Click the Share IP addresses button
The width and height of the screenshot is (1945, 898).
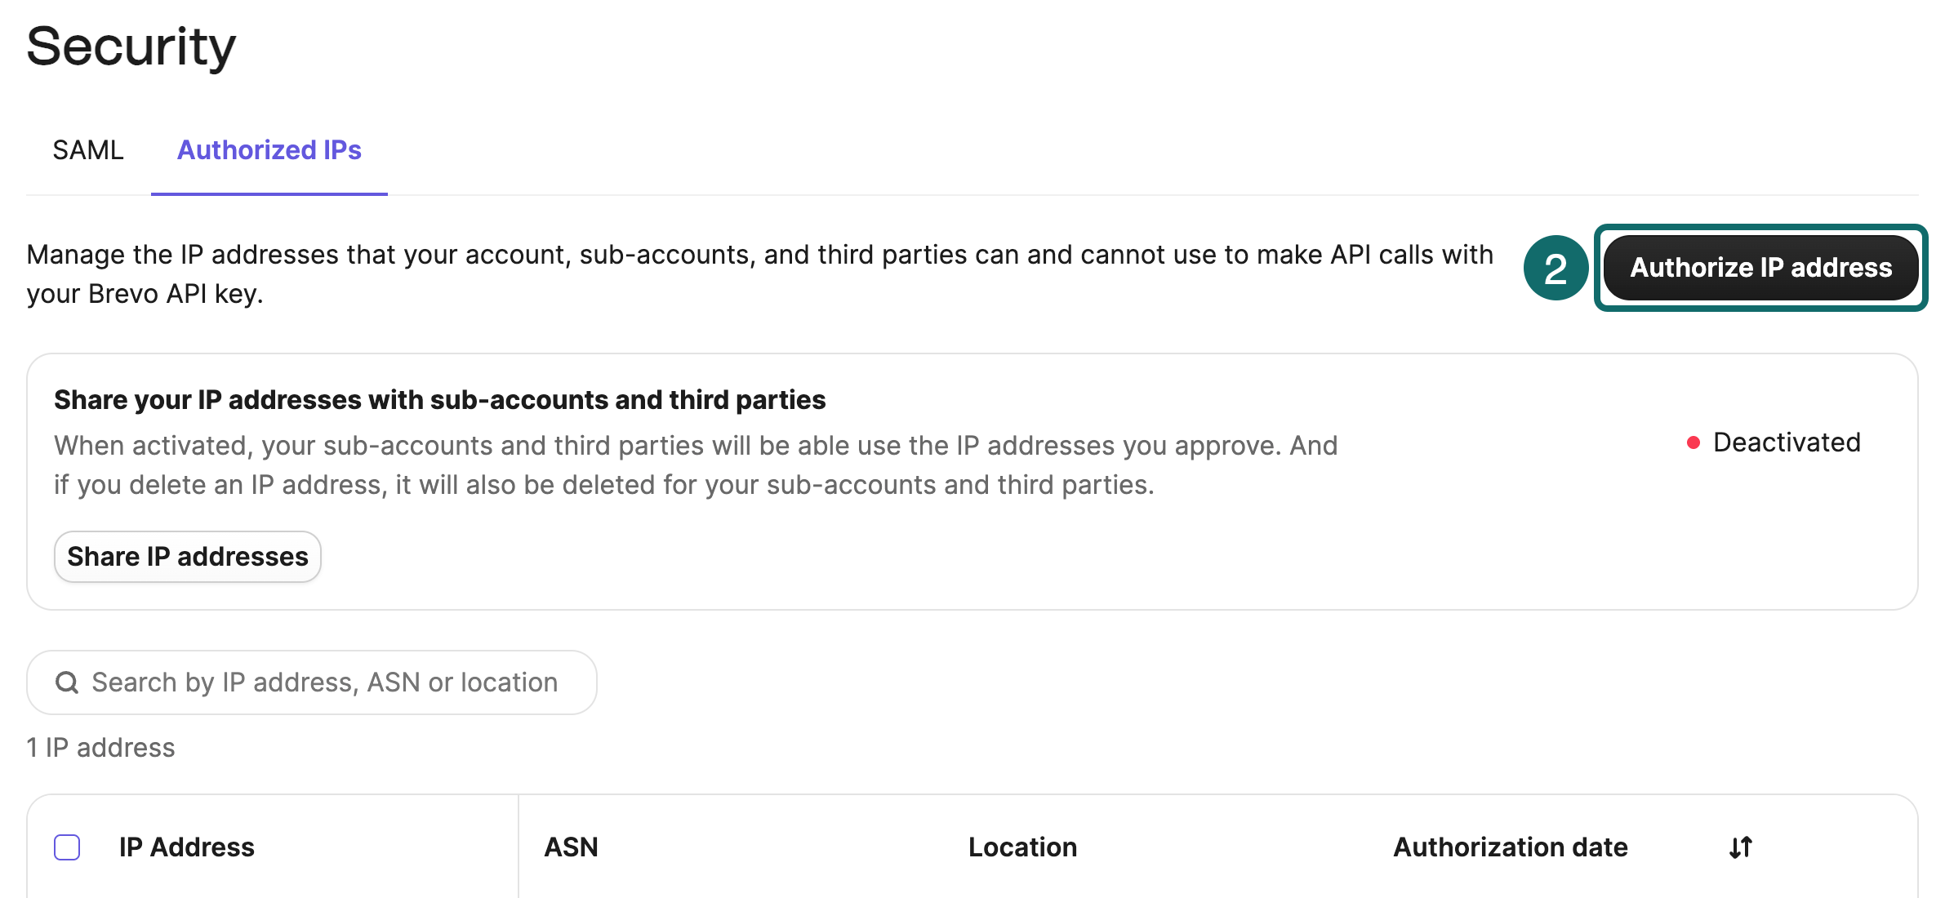click(x=187, y=556)
